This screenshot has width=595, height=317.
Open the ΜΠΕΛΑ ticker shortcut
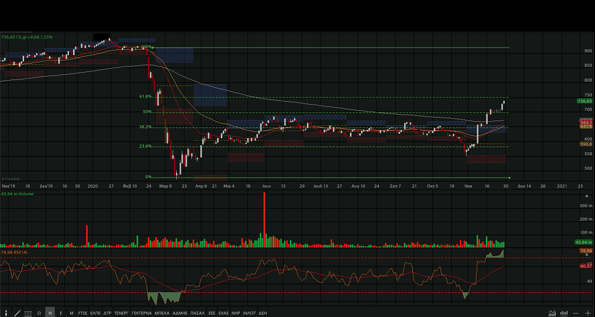click(163, 313)
